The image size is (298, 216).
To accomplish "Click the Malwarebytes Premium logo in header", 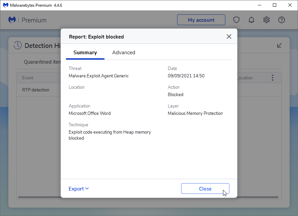I will pyautogui.click(x=12, y=20).
